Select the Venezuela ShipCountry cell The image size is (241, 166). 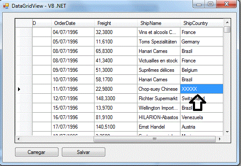(x=201, y=117)
